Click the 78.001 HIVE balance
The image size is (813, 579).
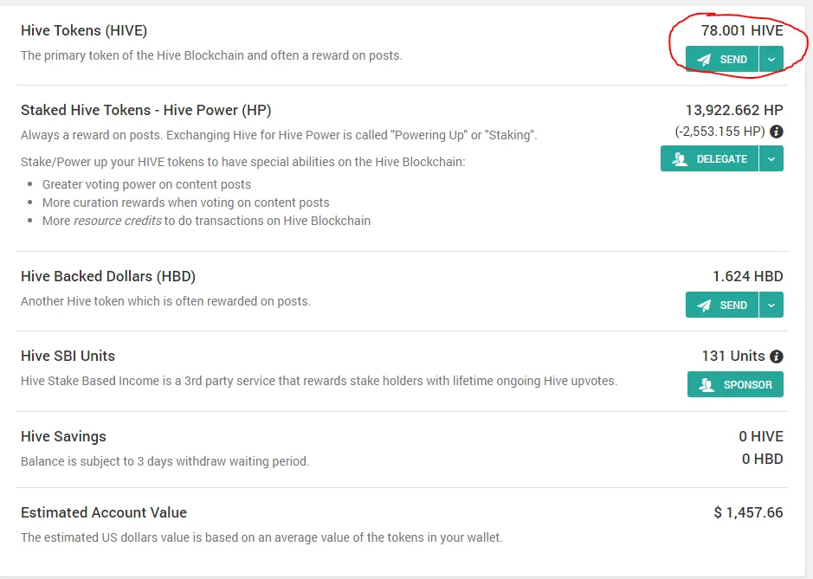coord(742,30)
